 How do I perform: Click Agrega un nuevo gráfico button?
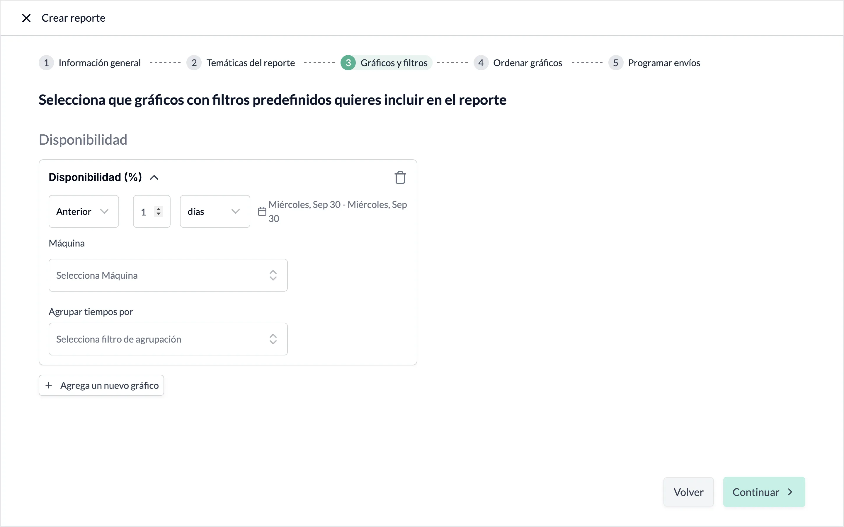101,385
